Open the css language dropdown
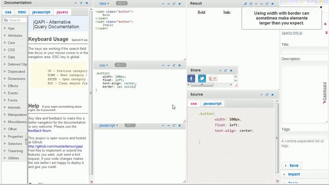 (x=103, y=65)
